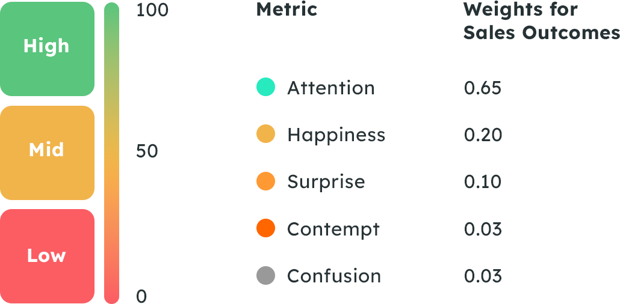Click the 50 scale label
Screen dimensions: 620x304
147,151
